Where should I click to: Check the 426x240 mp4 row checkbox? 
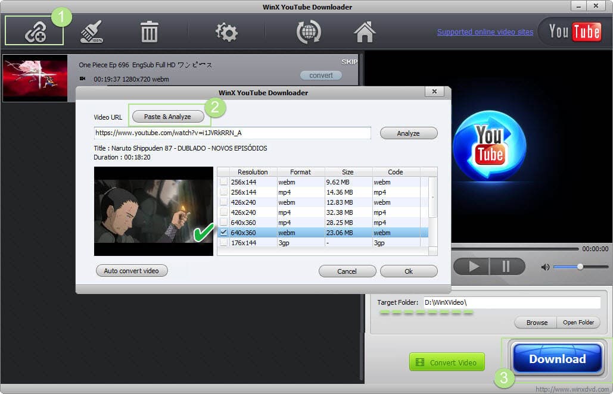(x=223, y=212)
